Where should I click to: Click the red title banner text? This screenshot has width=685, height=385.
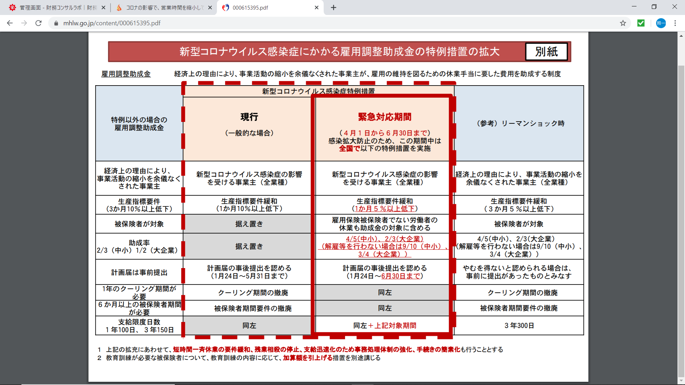339,52
